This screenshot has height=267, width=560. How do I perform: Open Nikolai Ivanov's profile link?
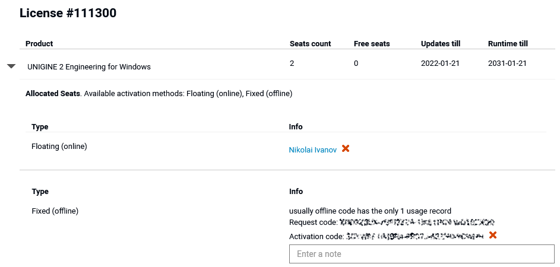[x=312, y=150]
